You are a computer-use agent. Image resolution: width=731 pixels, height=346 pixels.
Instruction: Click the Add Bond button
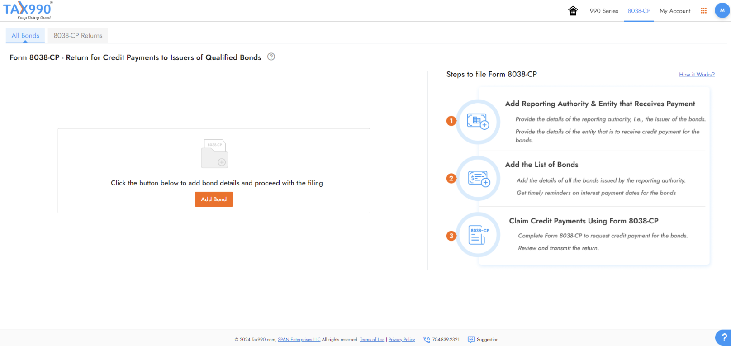214,199
